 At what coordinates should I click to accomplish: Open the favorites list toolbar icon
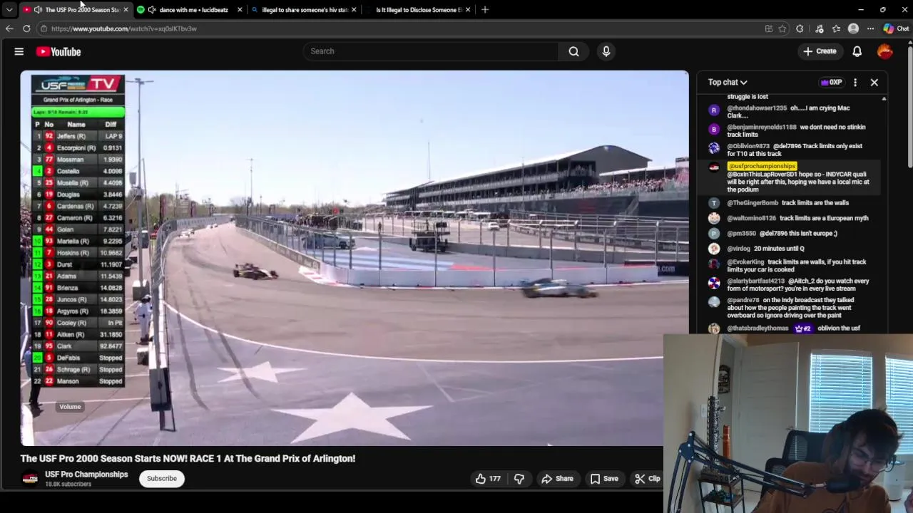point(836,28)
